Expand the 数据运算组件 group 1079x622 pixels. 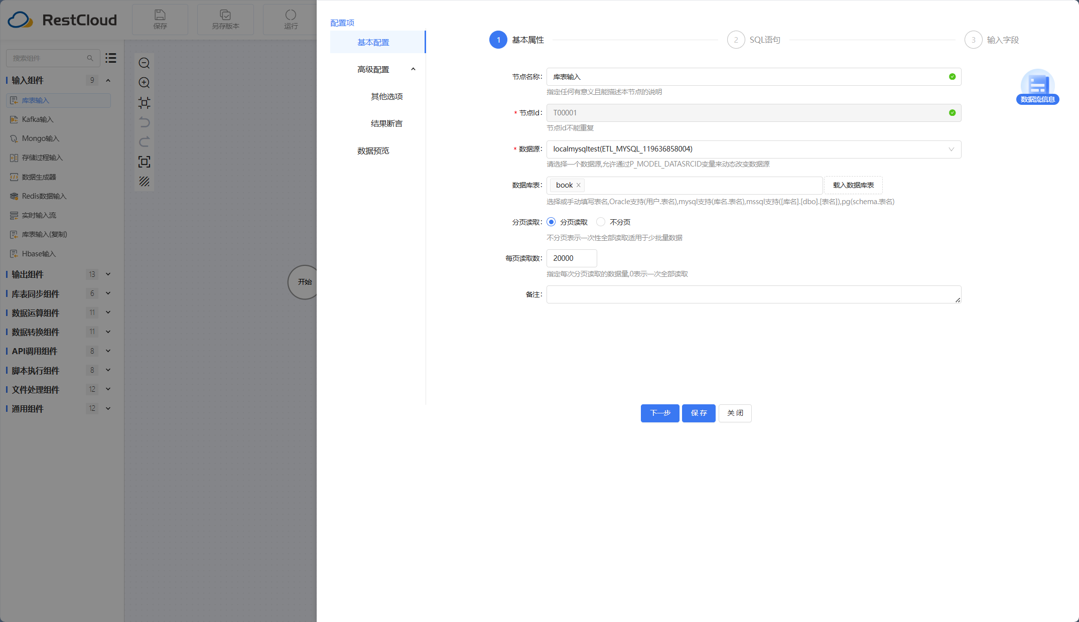pyautogui.click(x=108, y=313)
